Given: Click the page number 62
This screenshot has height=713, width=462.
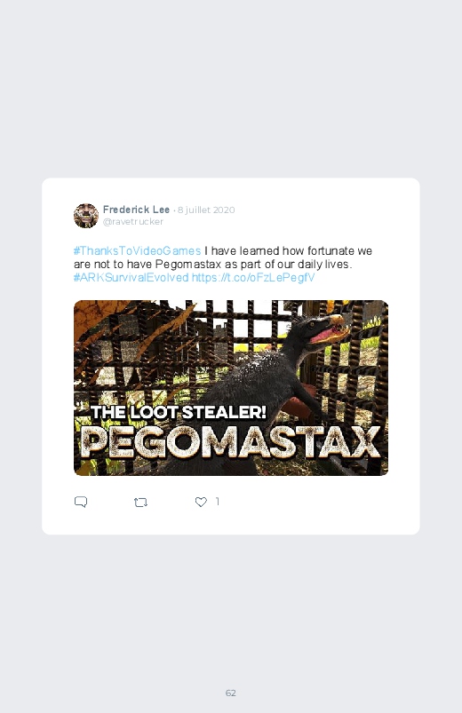Looking at the screenshot, I should [231, 693].
